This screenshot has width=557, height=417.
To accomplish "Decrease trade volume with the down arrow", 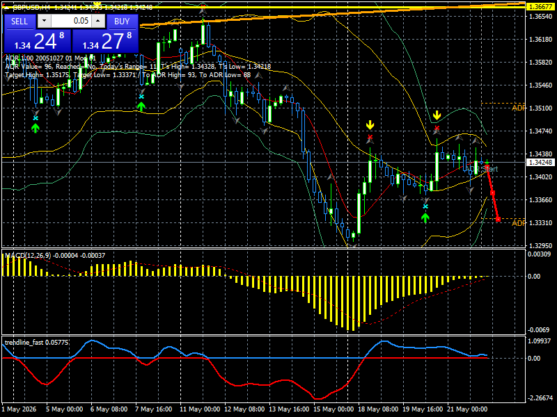I will tap(44, 21).
